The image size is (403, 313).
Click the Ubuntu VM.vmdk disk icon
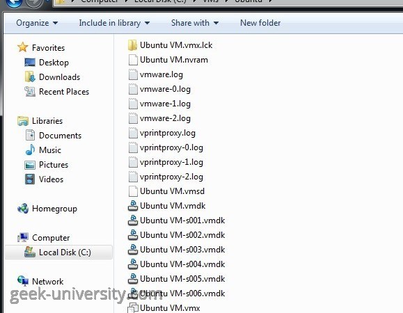(x=133, y=206)
